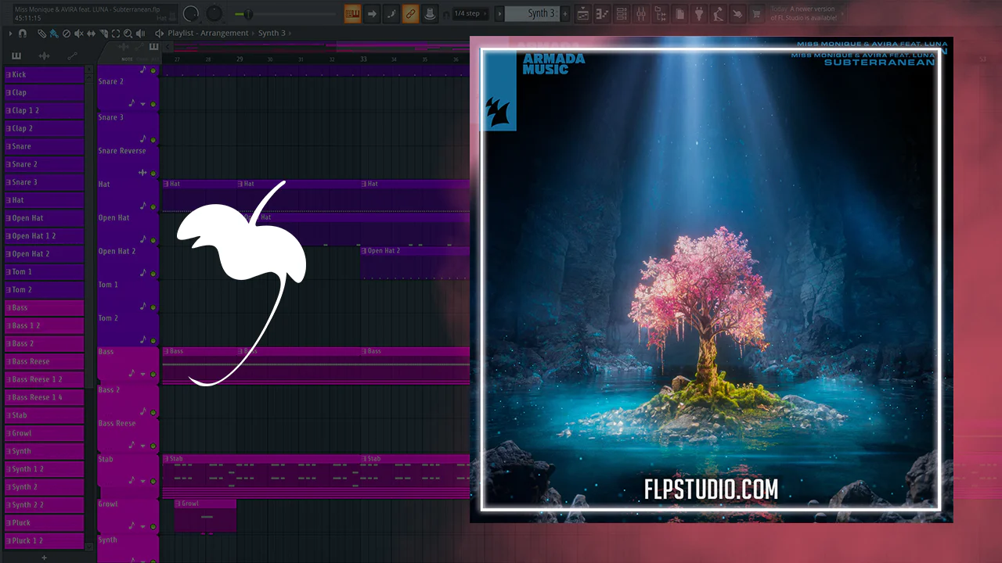Mute the Snare Reverse track
The image size is (1002, 563).
tap(153, 173)
